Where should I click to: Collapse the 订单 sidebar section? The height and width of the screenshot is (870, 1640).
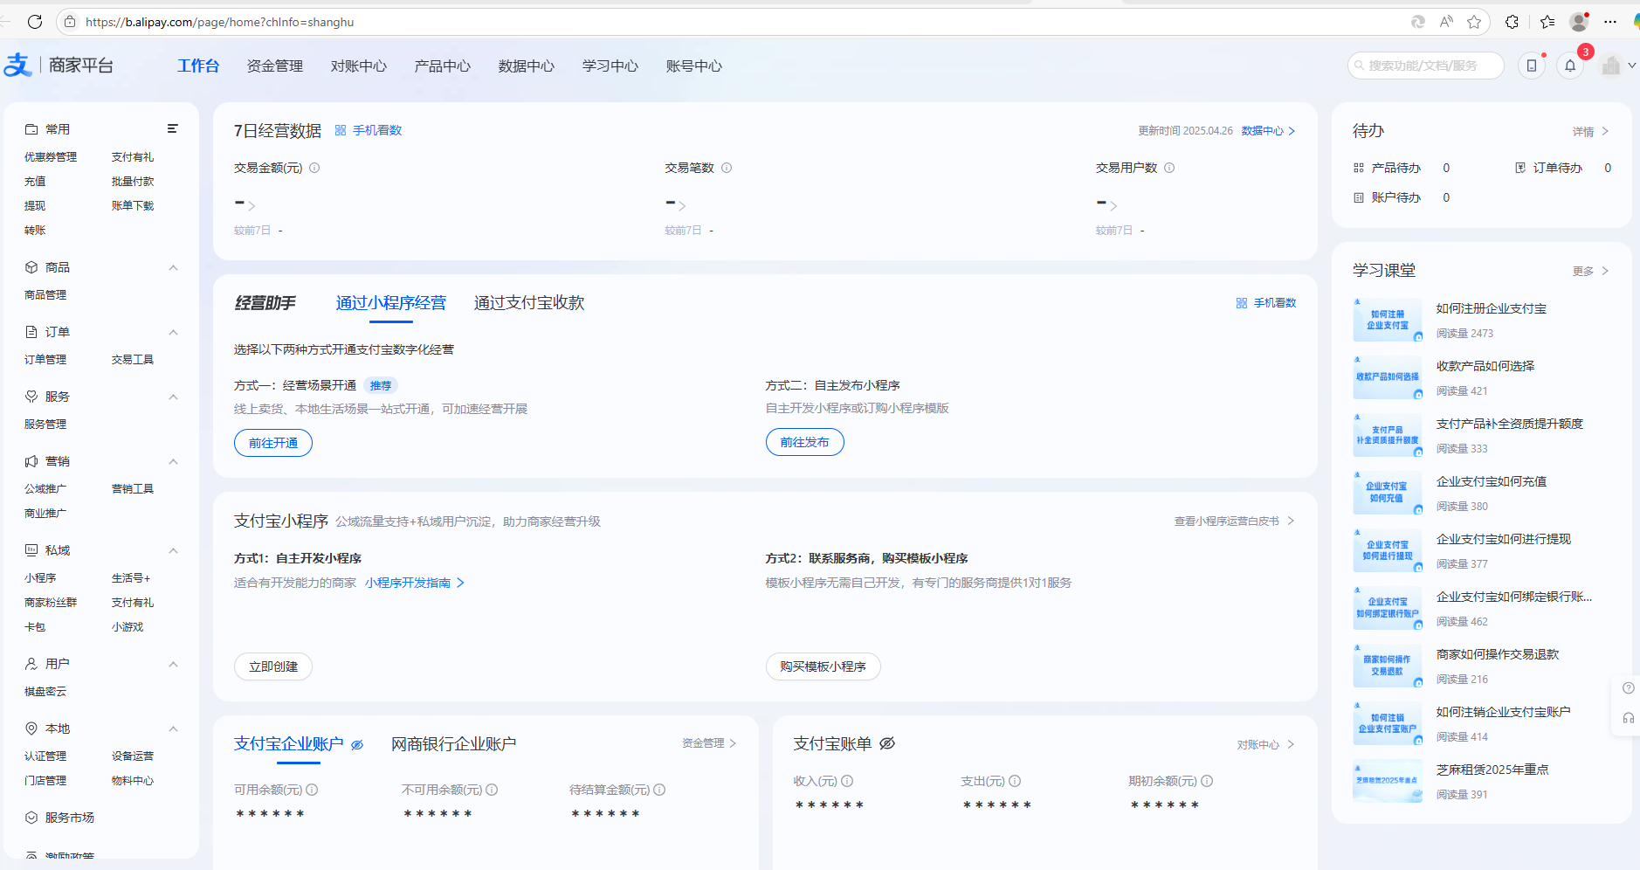coord(173,332)
